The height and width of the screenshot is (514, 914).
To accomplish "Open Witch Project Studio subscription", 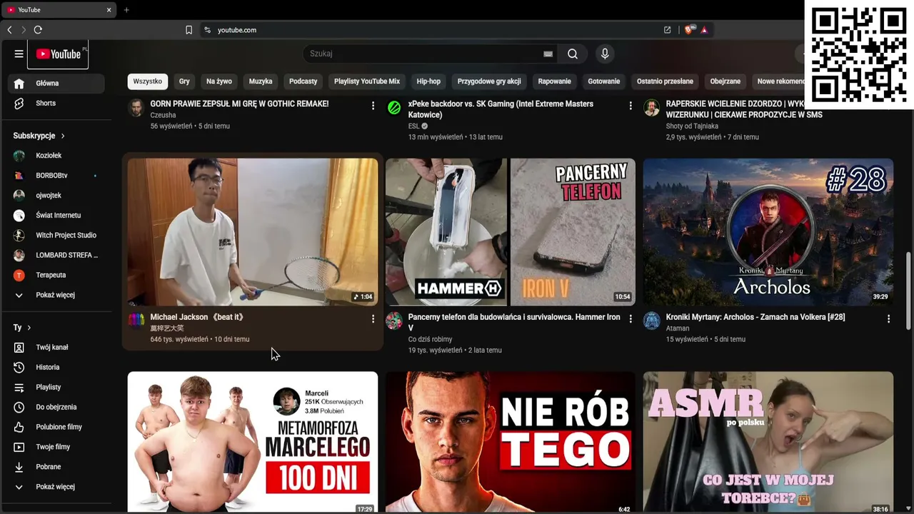I will 56,236.
